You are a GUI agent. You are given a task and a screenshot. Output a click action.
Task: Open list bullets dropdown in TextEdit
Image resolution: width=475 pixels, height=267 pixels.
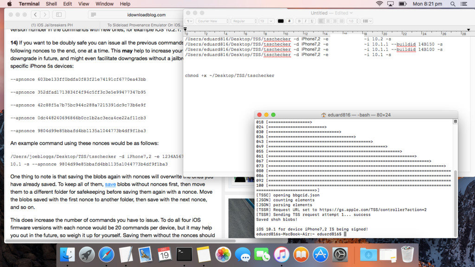point(367,21)
